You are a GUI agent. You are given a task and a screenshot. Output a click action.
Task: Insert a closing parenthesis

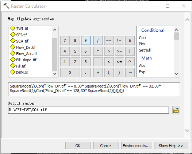(119, 73)
